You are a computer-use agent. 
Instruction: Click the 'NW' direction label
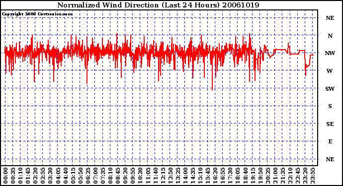point(330,53)
